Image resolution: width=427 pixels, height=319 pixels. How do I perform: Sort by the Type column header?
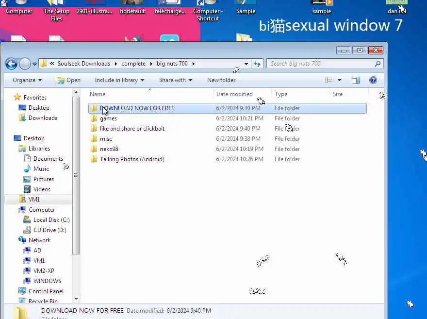pyautogui.click(x=281, y=94)
